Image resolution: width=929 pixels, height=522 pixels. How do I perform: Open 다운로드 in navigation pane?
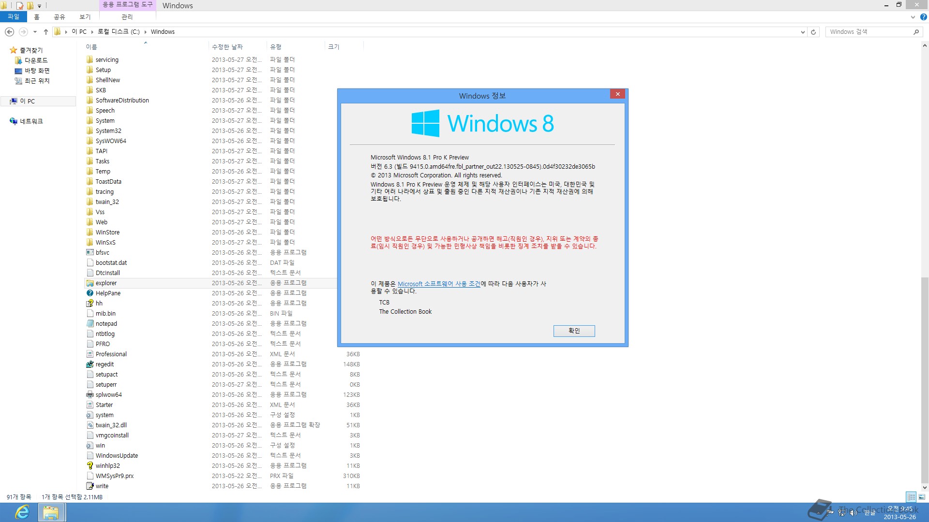click(x=36, y=60)
